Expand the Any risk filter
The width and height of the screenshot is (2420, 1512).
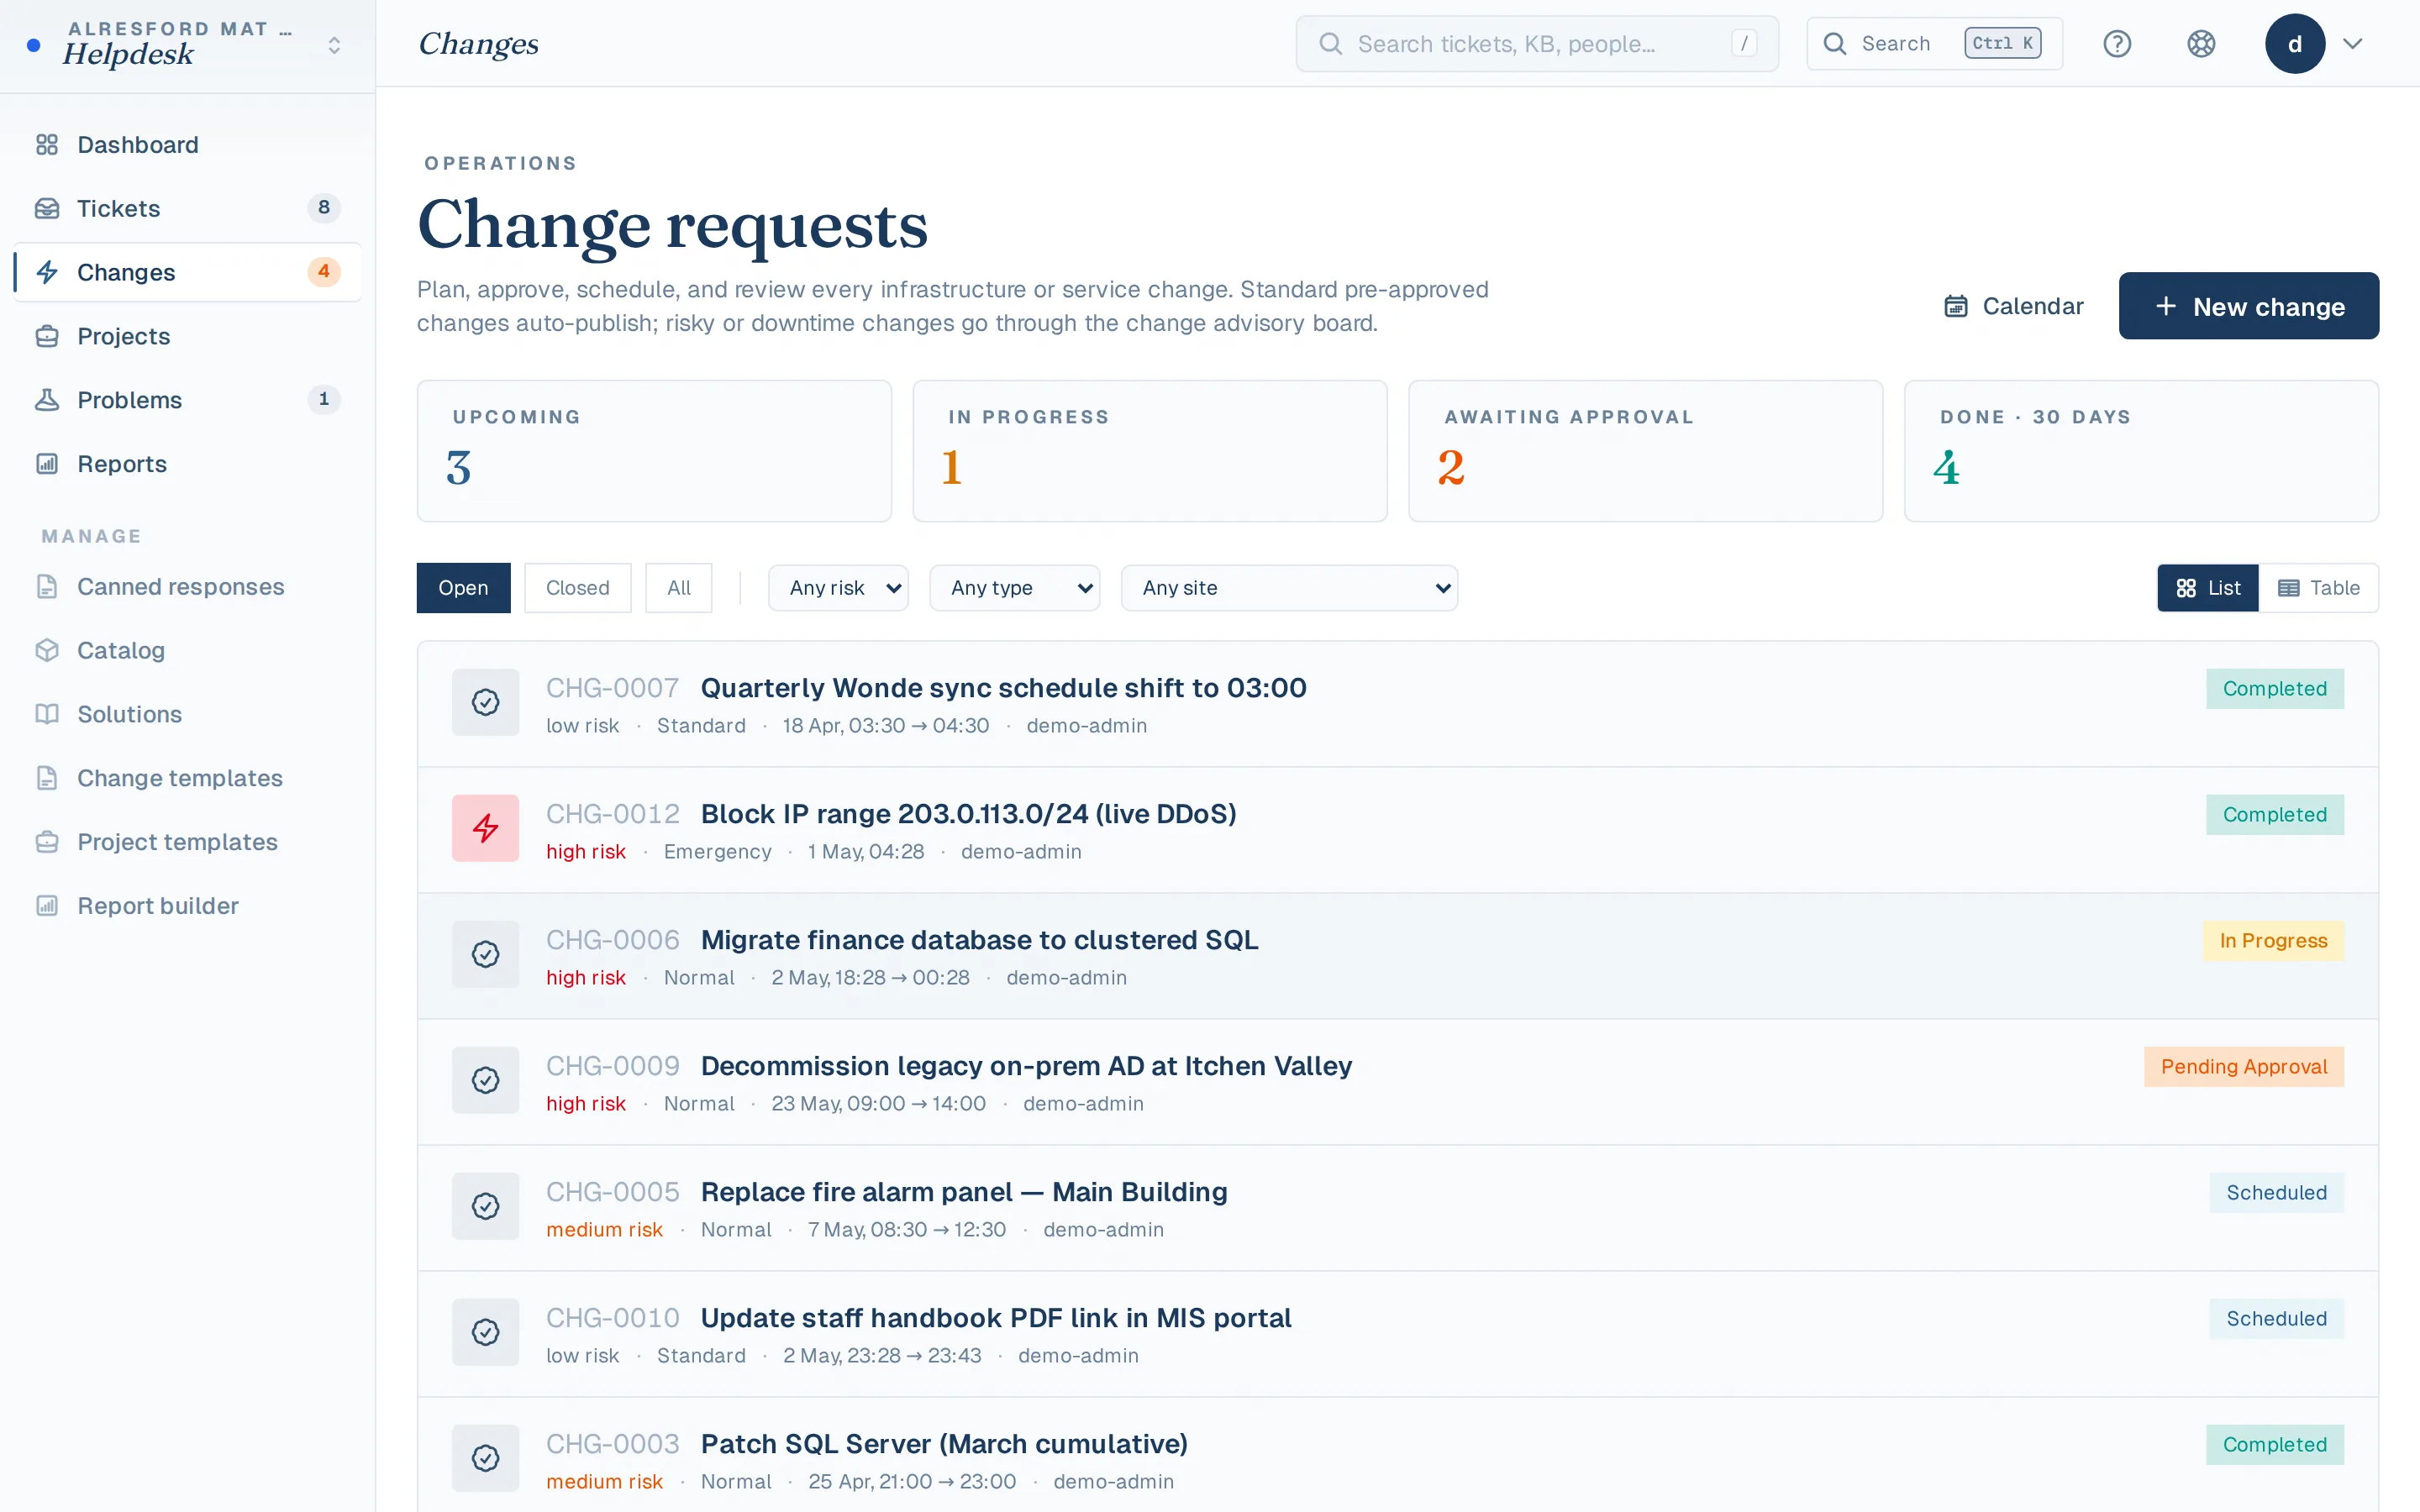click(838, 588)
